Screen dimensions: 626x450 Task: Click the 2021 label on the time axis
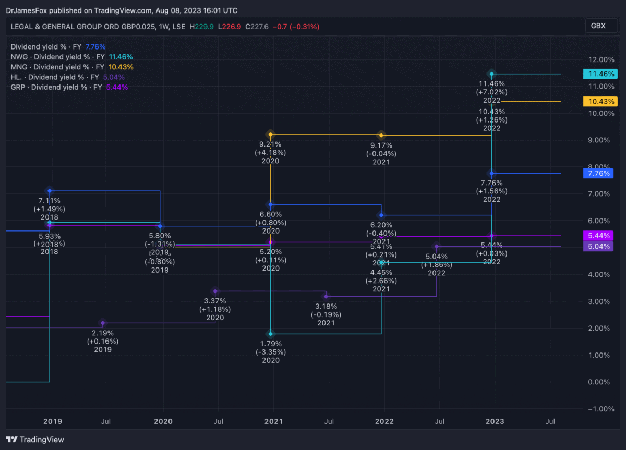click(273, 421)
